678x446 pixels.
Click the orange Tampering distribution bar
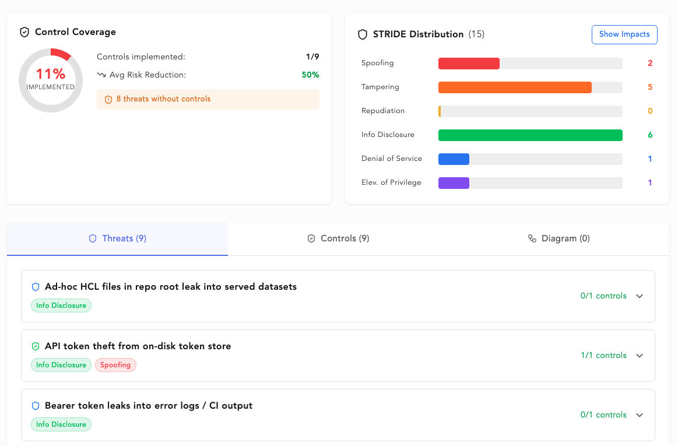[515, 87]
